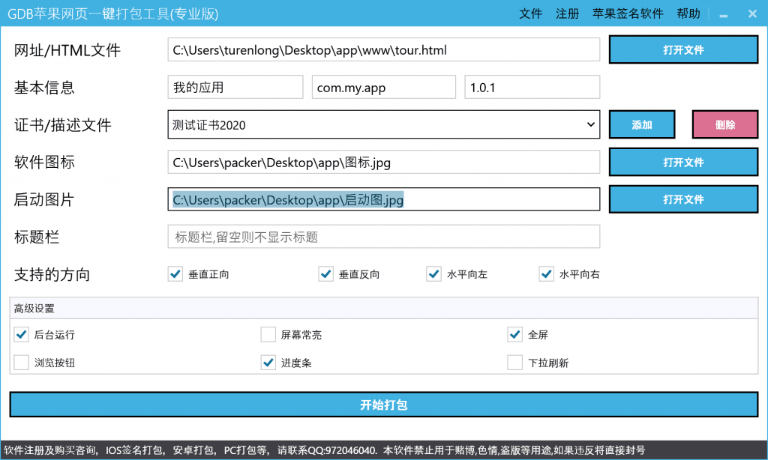This screenshot has height=460, width=768.
Task: Enable the 屏幕常亮 checkbox
Action: click(268, 334)
